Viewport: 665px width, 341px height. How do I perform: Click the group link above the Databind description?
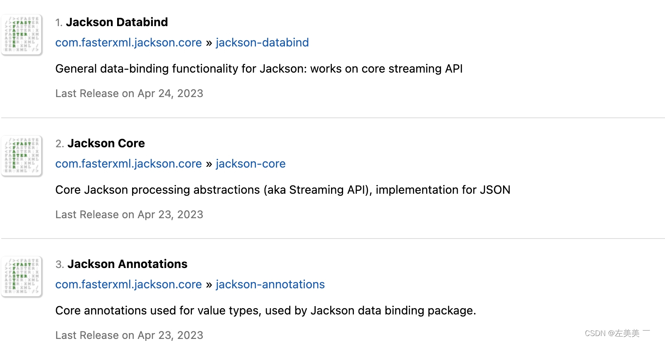[128, 42]
